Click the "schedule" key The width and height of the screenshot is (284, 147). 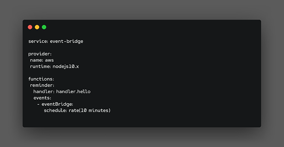click(x=55, y=110)
